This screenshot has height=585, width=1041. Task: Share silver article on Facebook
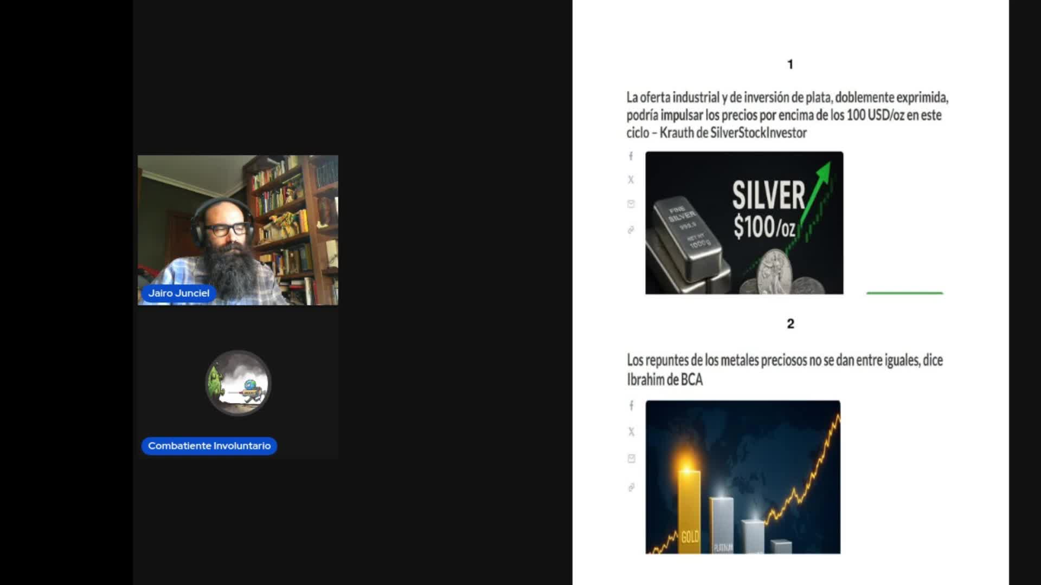[631, 156]
